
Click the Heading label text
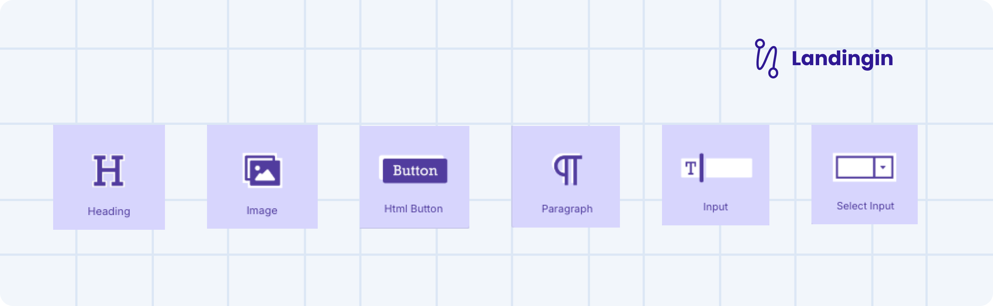click(x=109, y=211)
